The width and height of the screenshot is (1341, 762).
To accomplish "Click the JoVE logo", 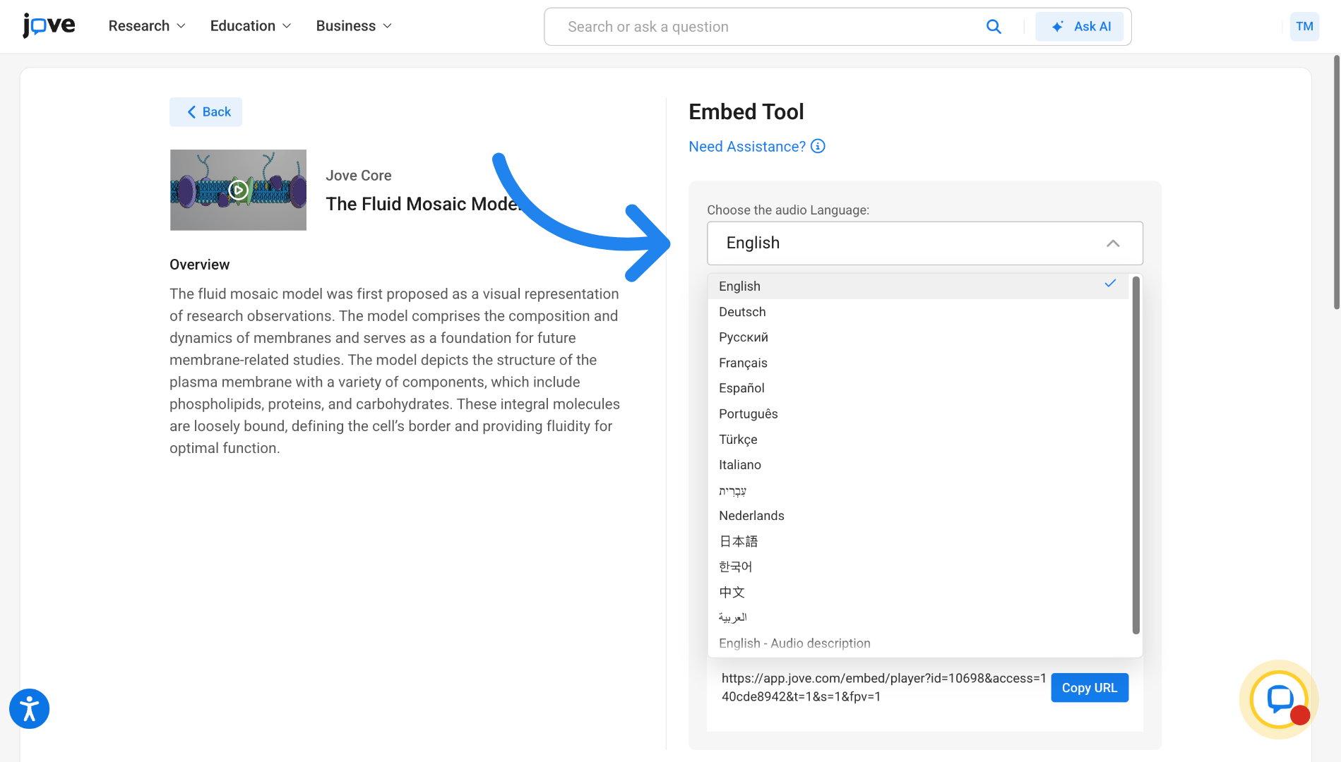I will pyautogui.click(x=49, y=25).
